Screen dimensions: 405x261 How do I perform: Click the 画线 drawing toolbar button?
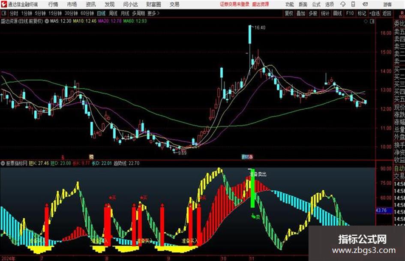point(337,13)
